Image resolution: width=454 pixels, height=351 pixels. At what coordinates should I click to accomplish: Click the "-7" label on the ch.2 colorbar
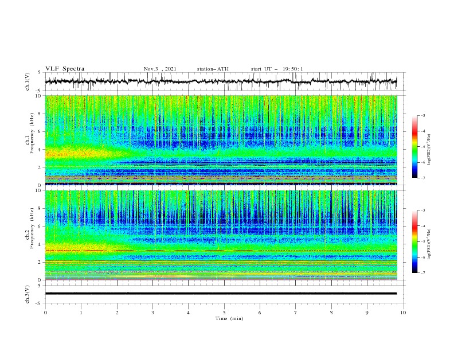[422, 272]
